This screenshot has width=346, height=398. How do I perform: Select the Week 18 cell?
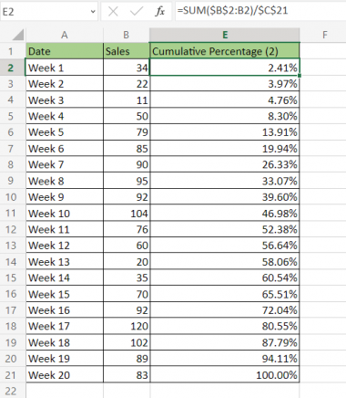(65, 342)
